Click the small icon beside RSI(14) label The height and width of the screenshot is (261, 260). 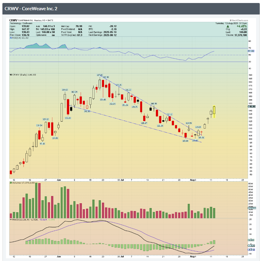pyautogui.click(x=11, y=38)
